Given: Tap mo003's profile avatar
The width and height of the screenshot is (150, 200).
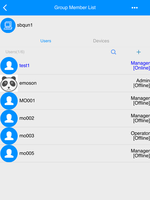Looking at the screenshot, I should [9, 136].
